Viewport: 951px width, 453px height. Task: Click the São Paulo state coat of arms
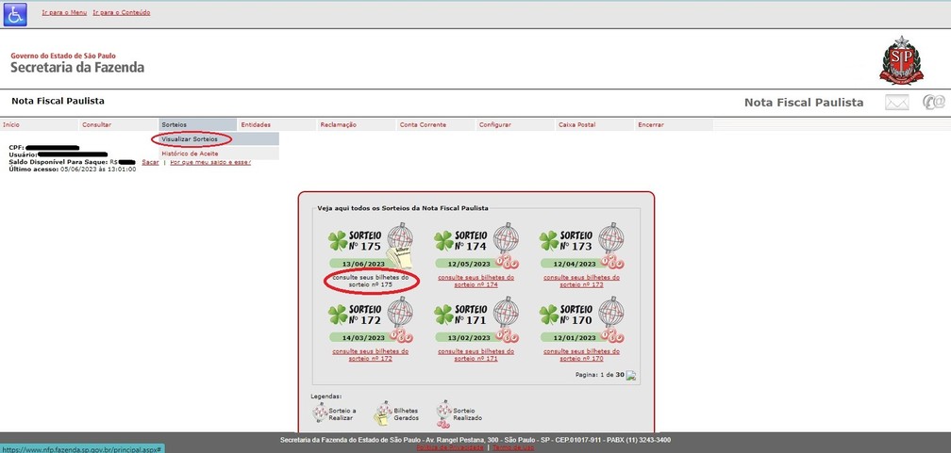click(x=901, y=60)
